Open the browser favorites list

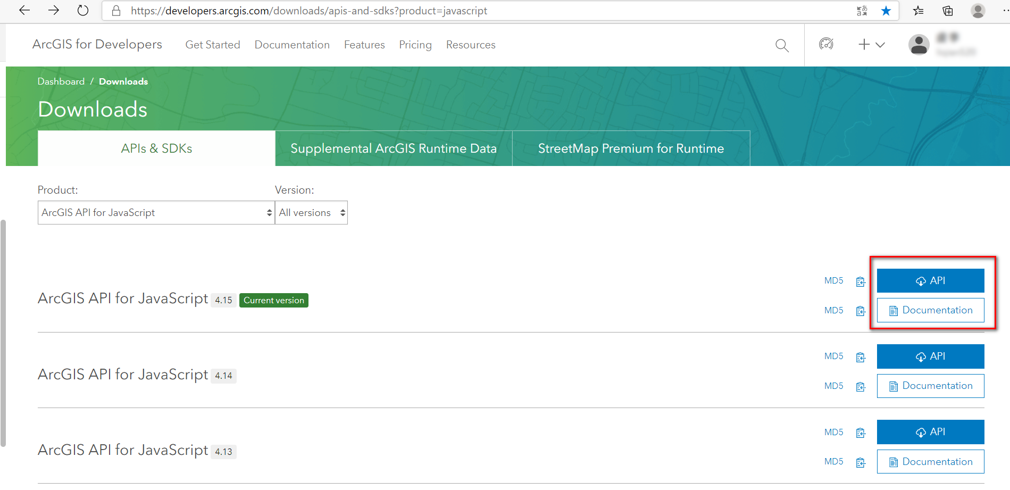919,11
